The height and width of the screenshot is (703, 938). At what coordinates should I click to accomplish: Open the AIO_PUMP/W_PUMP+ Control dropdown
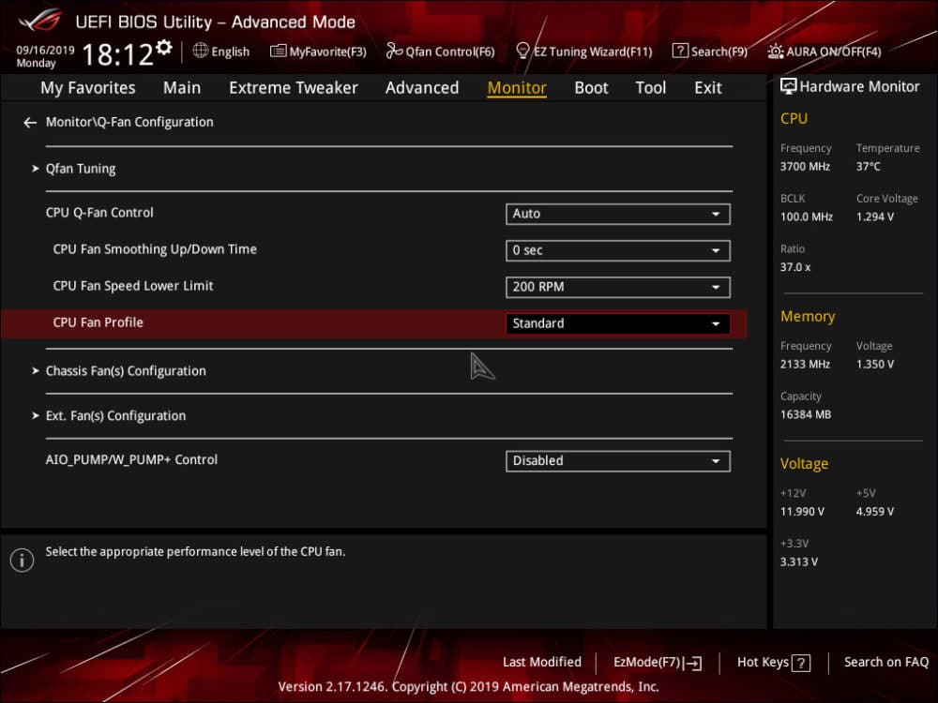pos(618,461)
